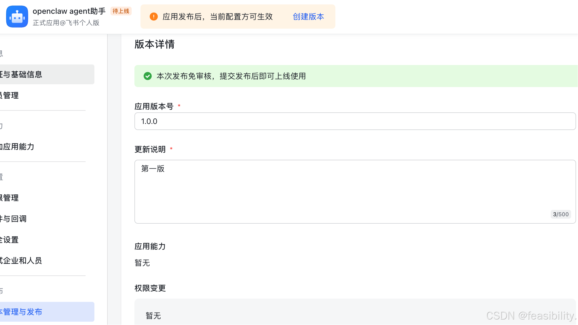578x325 pixels.
Task: Select 凭证与基础信息 in the sidebar
Action: click(x=22, y=74)
